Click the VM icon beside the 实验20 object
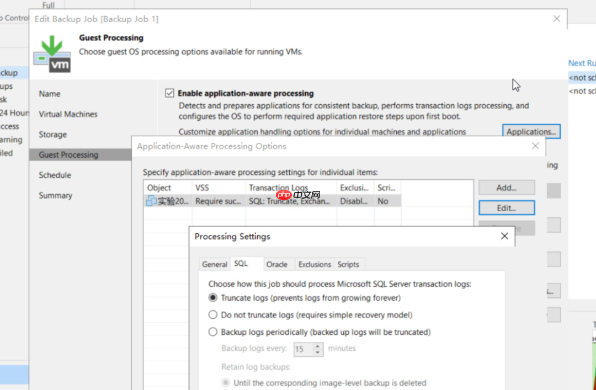The image size is (596, 390). [152, 201]
